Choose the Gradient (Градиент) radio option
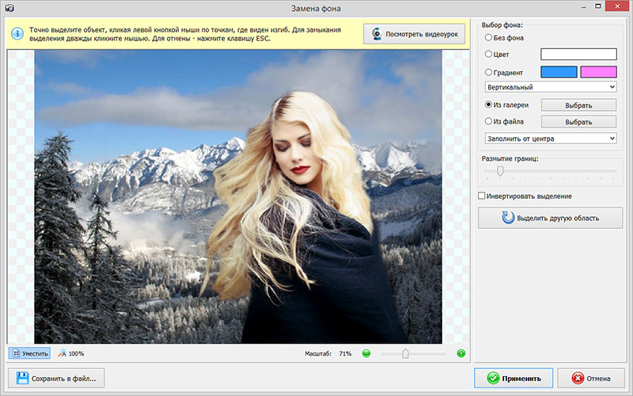 pos(487,72)
